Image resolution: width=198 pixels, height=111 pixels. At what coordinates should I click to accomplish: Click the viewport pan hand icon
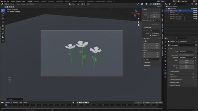click(139, 22)
